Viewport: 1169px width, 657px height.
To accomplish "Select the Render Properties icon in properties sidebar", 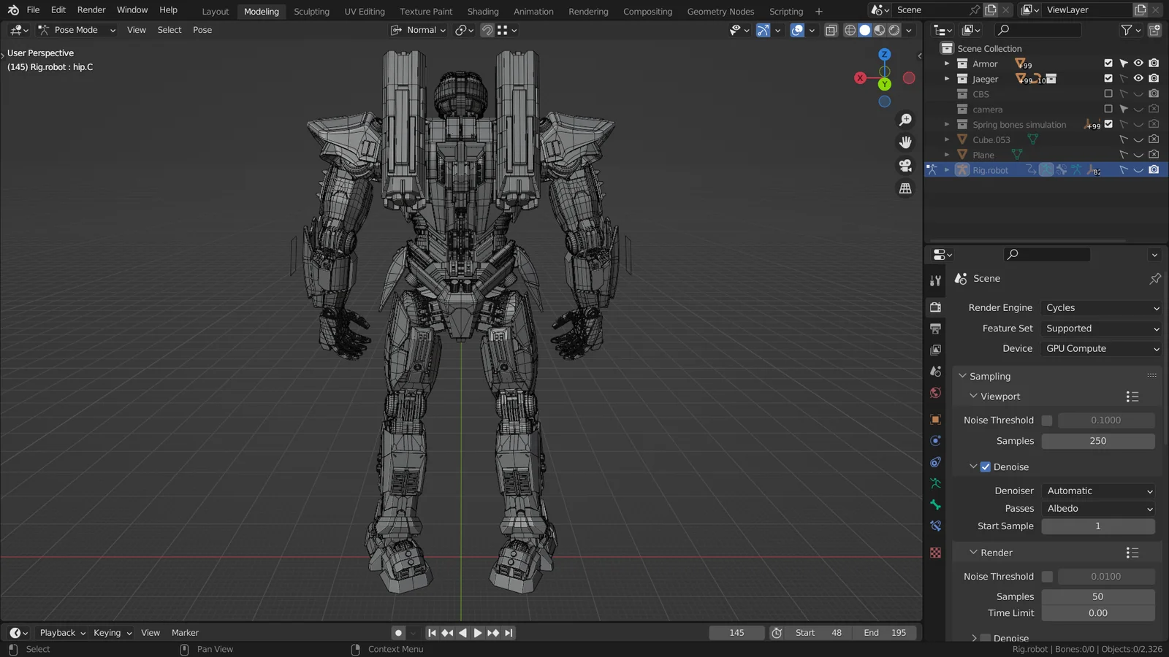I will [935, 307].
